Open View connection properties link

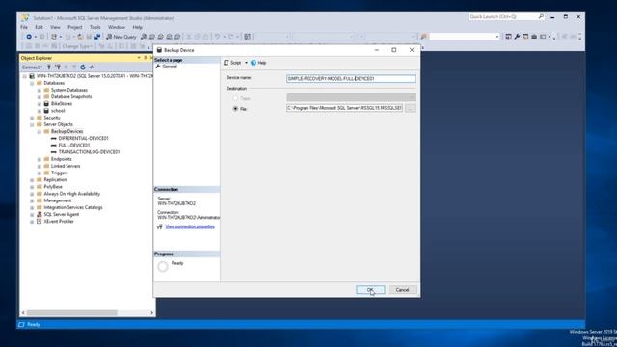pyautogui.click(x=190, y=227)
